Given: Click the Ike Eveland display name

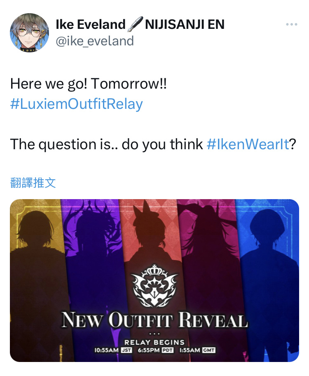Looking at the screenshot, I should 91,24.
